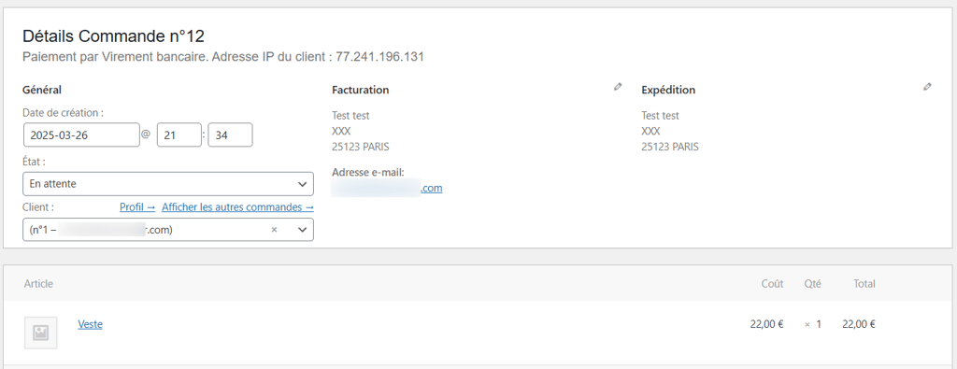Click the Coût column header

[772, 284]
